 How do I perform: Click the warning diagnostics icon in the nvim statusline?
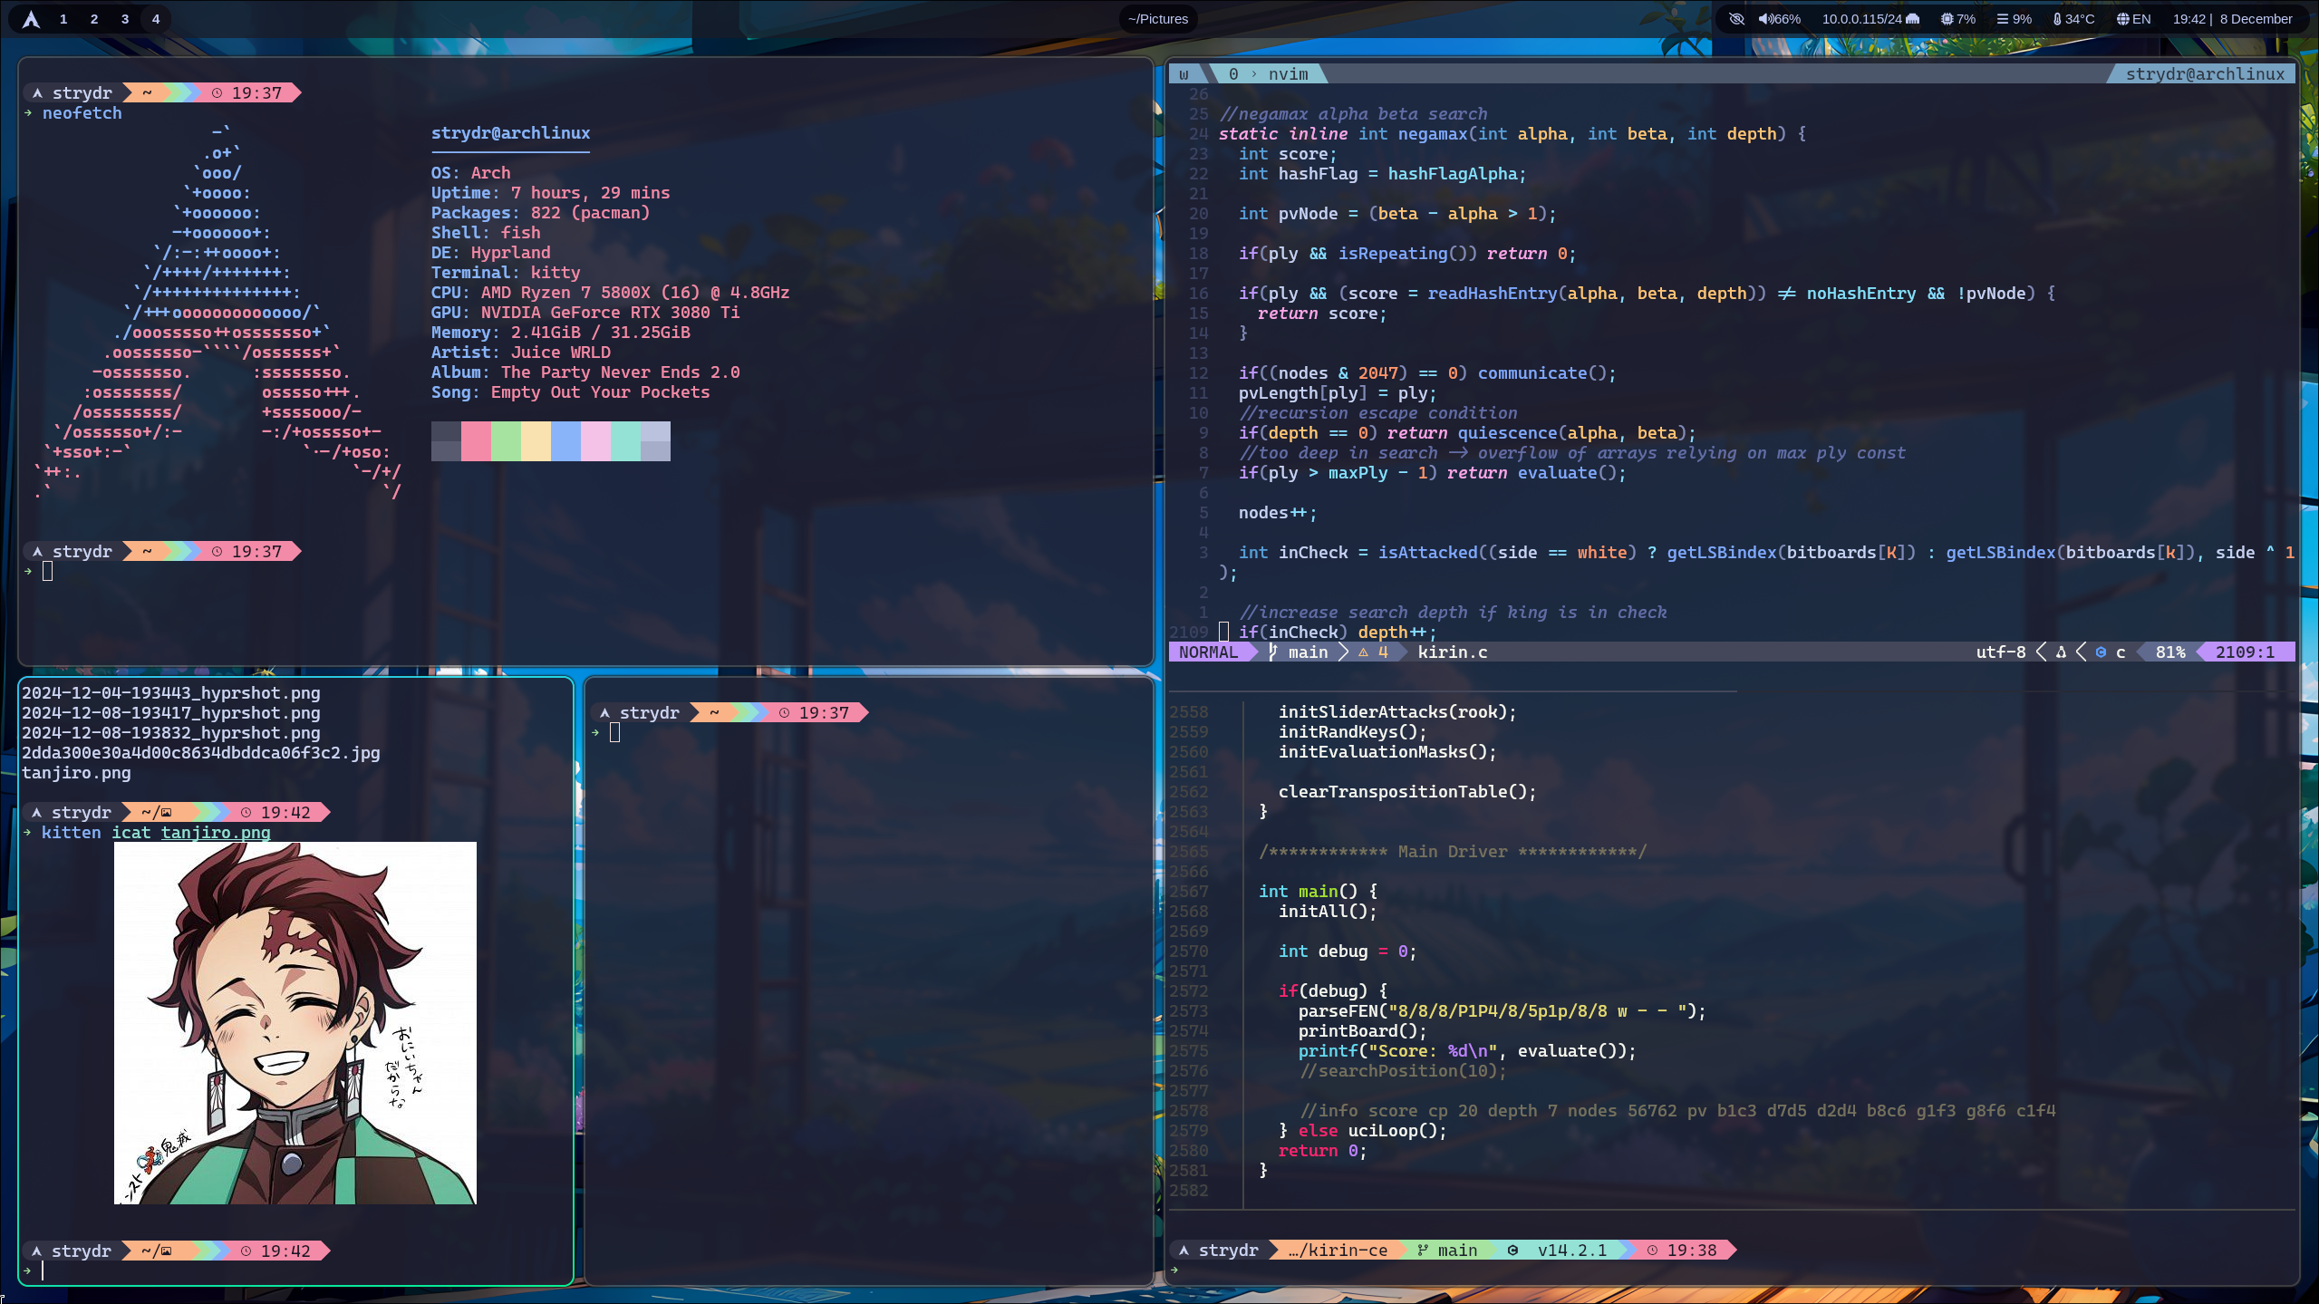point(1363,652)
